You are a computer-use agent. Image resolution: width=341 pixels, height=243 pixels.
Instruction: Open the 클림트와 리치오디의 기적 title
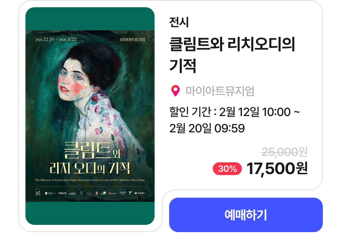pos(232,55)
